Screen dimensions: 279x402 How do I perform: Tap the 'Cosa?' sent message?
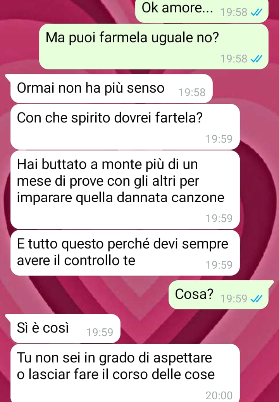[219, 295]
